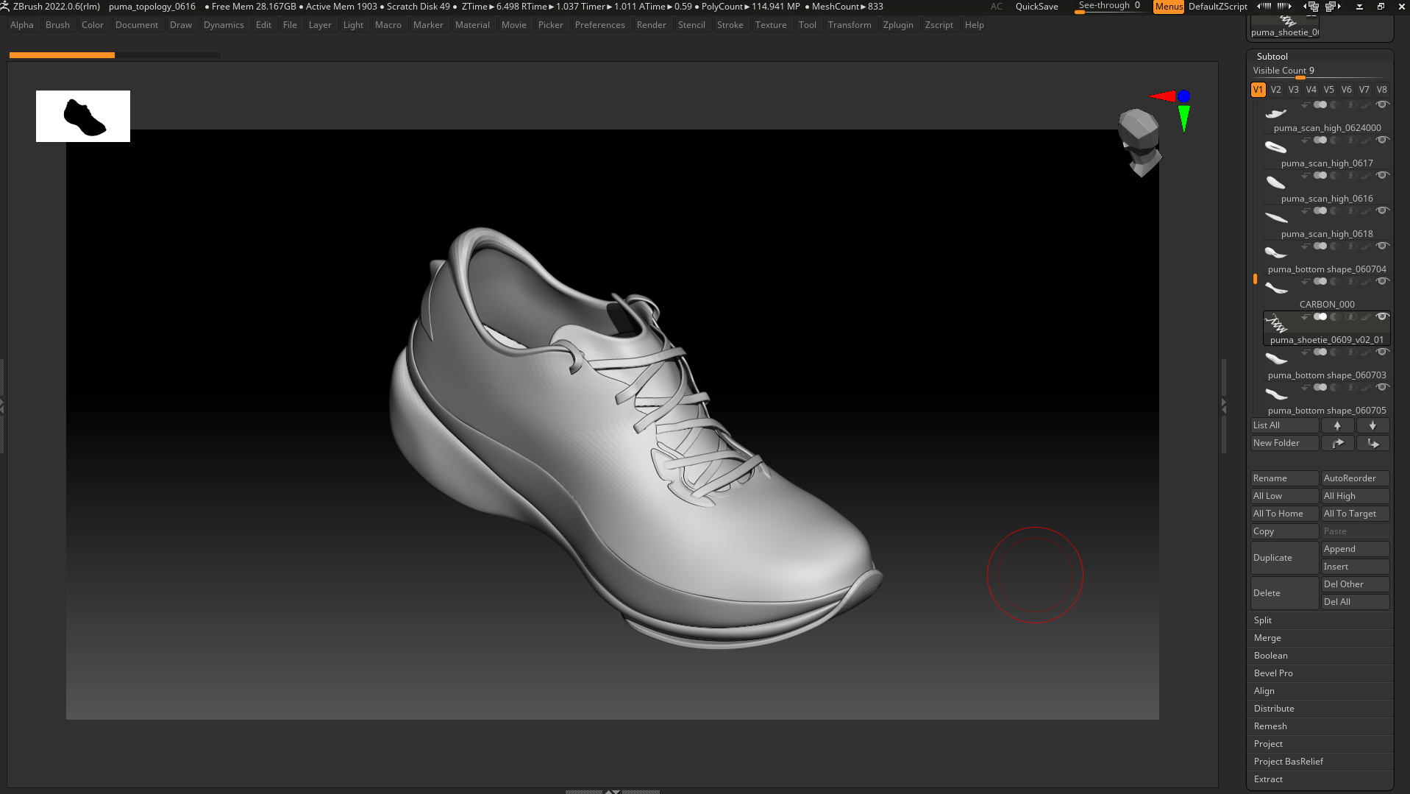Click the curved down-right arrow icon beside New Folder
Image resolution: width=1410 pixels, height=794 pixels.
pyautogui.click(x=1372, y=443)
